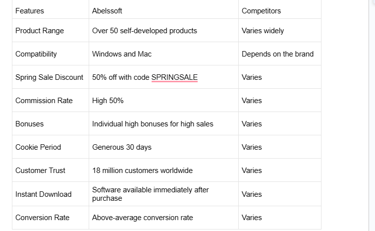Click the 'High 50%' cell
This screenshot has height=231, width=375.
pos(163,100)
